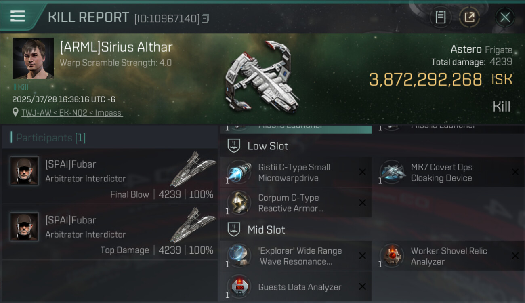
Task: Open the kill report notes icon
Action: coord(441,17)
